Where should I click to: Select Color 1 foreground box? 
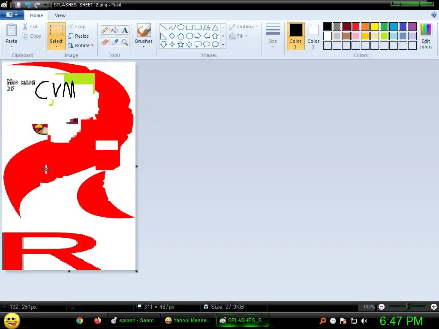pos(296,36)
